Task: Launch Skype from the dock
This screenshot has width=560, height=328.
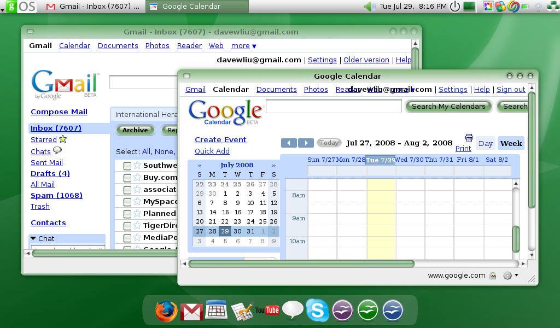Action: [x=317, y=310]
